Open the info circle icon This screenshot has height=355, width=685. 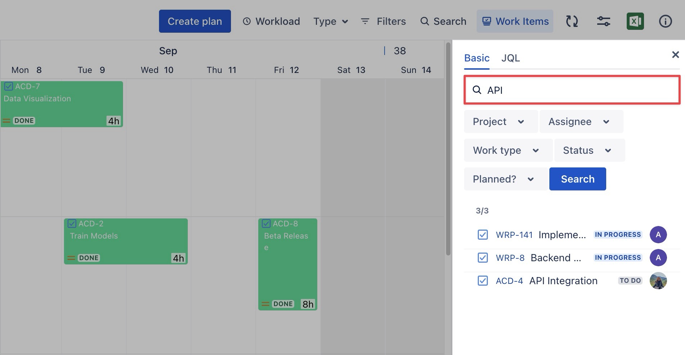(x=665, y=22)
